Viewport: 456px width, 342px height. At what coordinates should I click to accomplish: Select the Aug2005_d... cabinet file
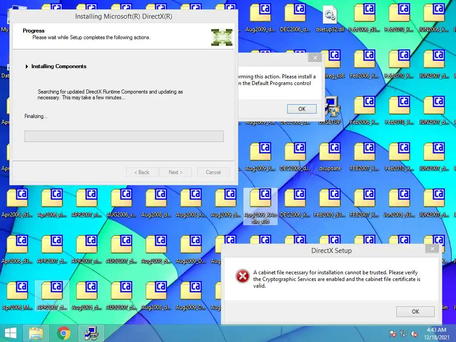(87, 296)
